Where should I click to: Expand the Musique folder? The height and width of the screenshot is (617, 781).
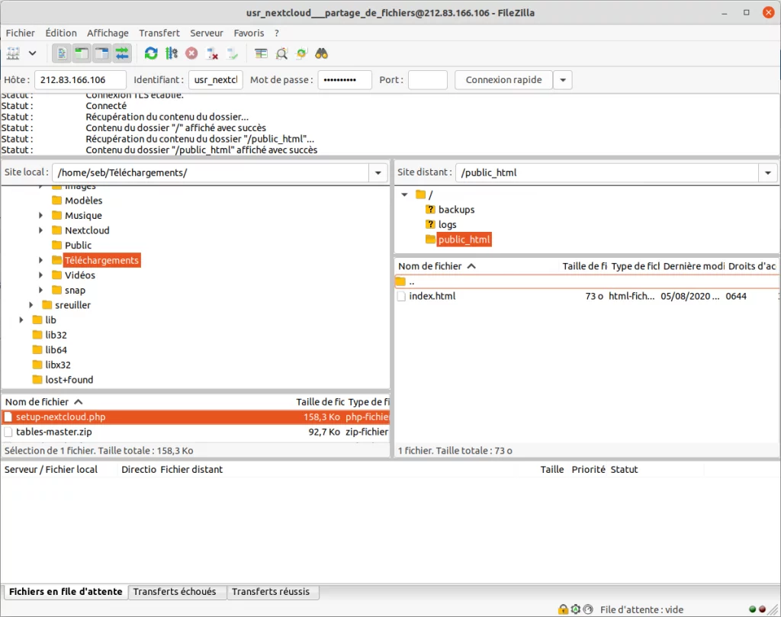[41, 215]
